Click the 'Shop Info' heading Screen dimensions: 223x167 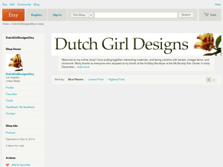(x=12, y=126)
